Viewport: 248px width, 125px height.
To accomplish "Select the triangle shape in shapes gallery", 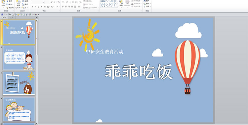I will pos(104,4).
